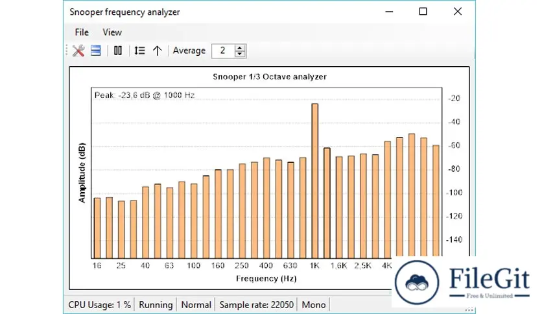This screenshot has height=314, width=542.
Task: Click the up arrow toolbar icon
Action: [158, 51]
